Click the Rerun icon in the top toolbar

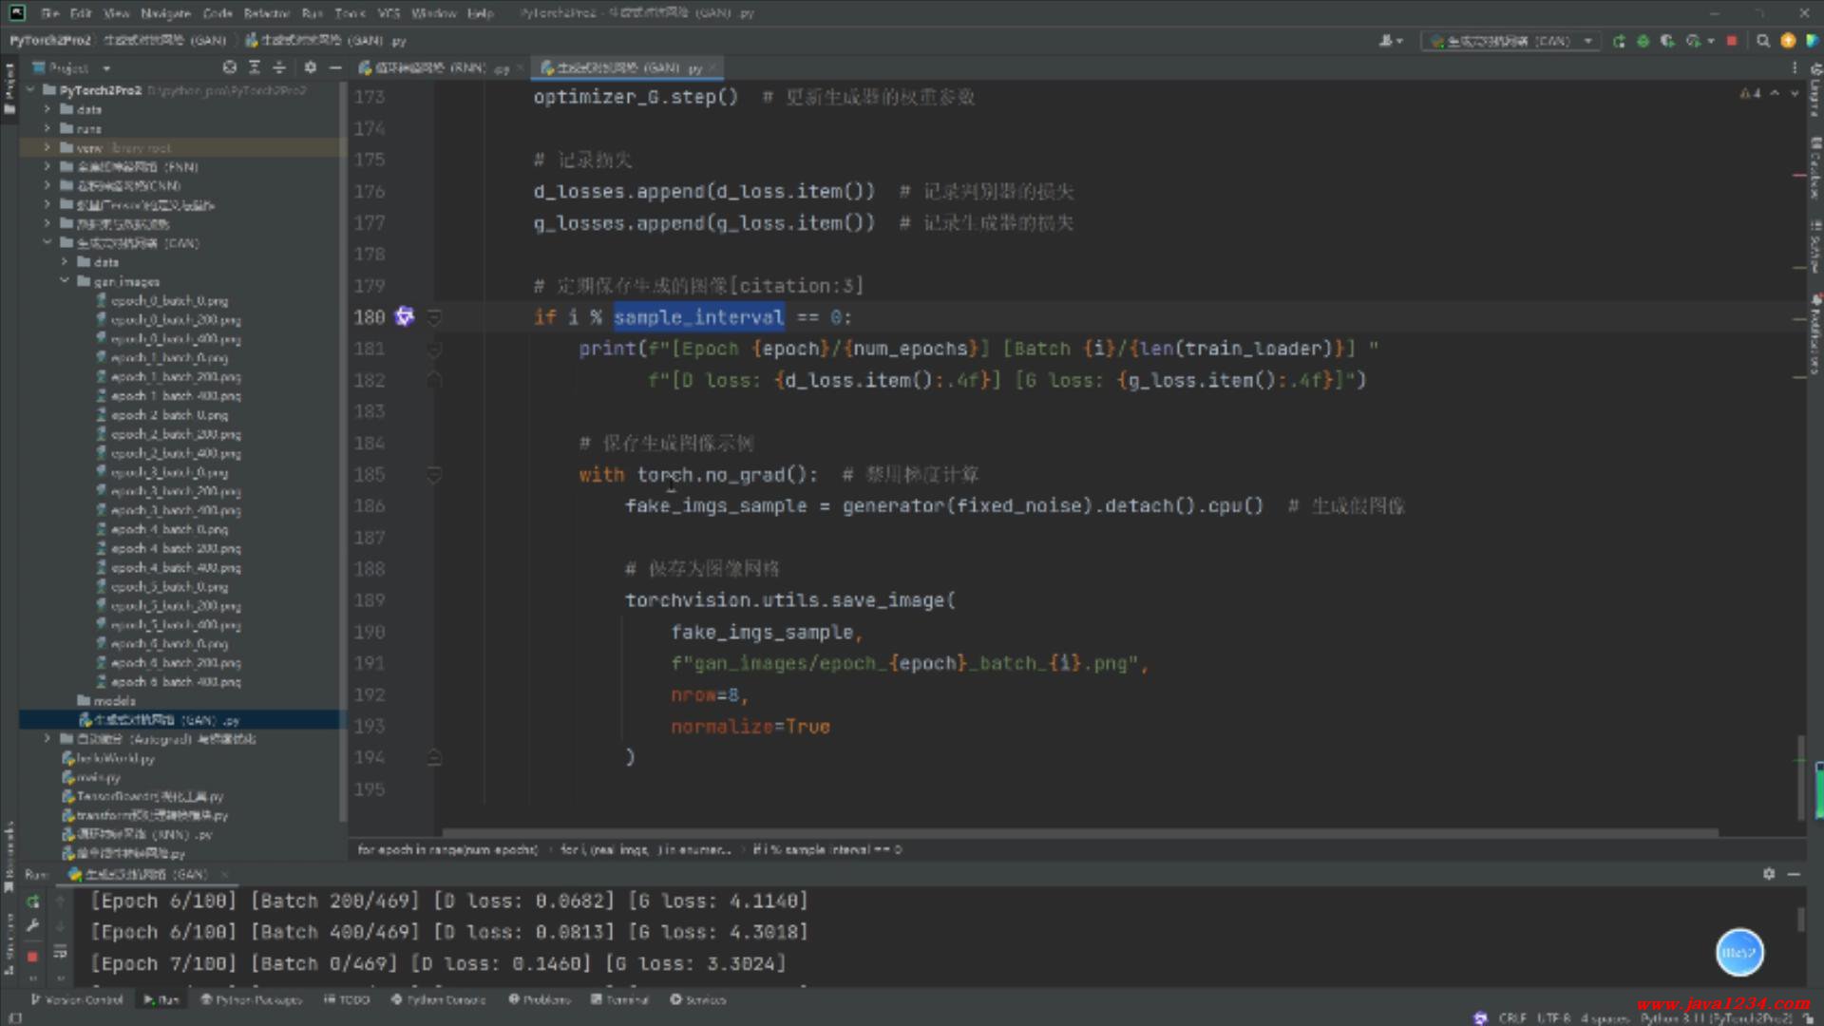[x=1619, y=41]
